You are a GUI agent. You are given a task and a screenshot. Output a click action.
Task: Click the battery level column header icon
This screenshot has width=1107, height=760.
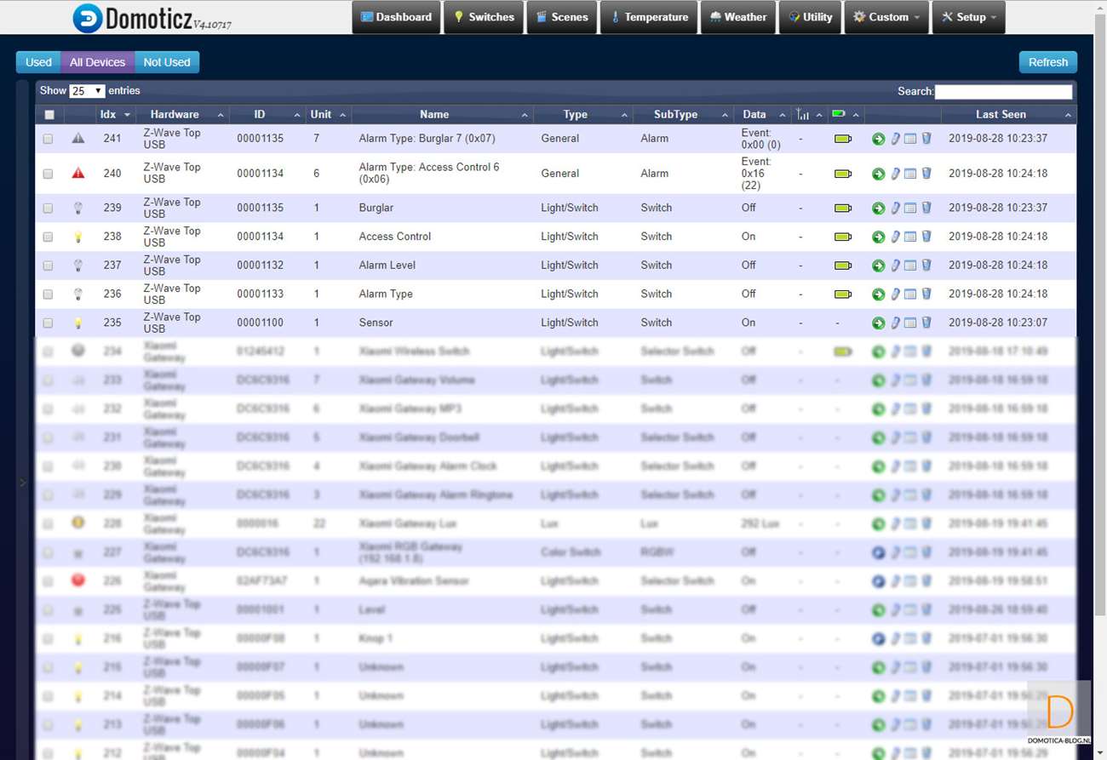coord(839,114)
